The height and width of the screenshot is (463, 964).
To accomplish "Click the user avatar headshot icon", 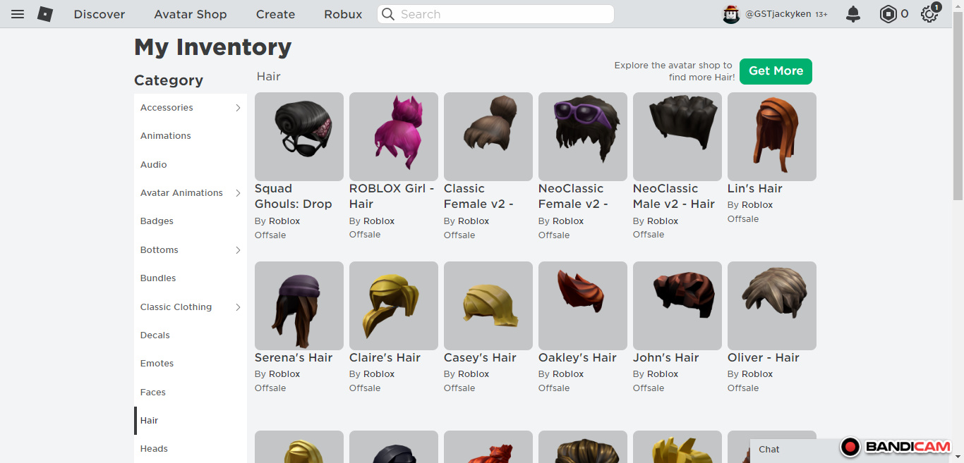I will [x=731, y=14].
